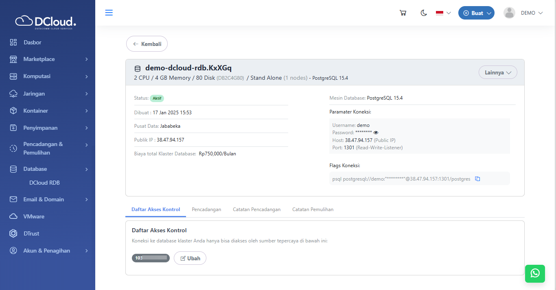Image resolution: width=556 pixels, height=290 pixels.
Task: Toggle the sidebar with the hamburger menu
Action: coord(109,12)
